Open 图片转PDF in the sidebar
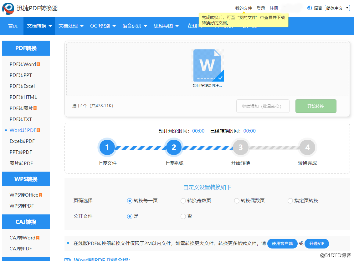The height and width of the screenshot is (261, 354). [21, 163]
